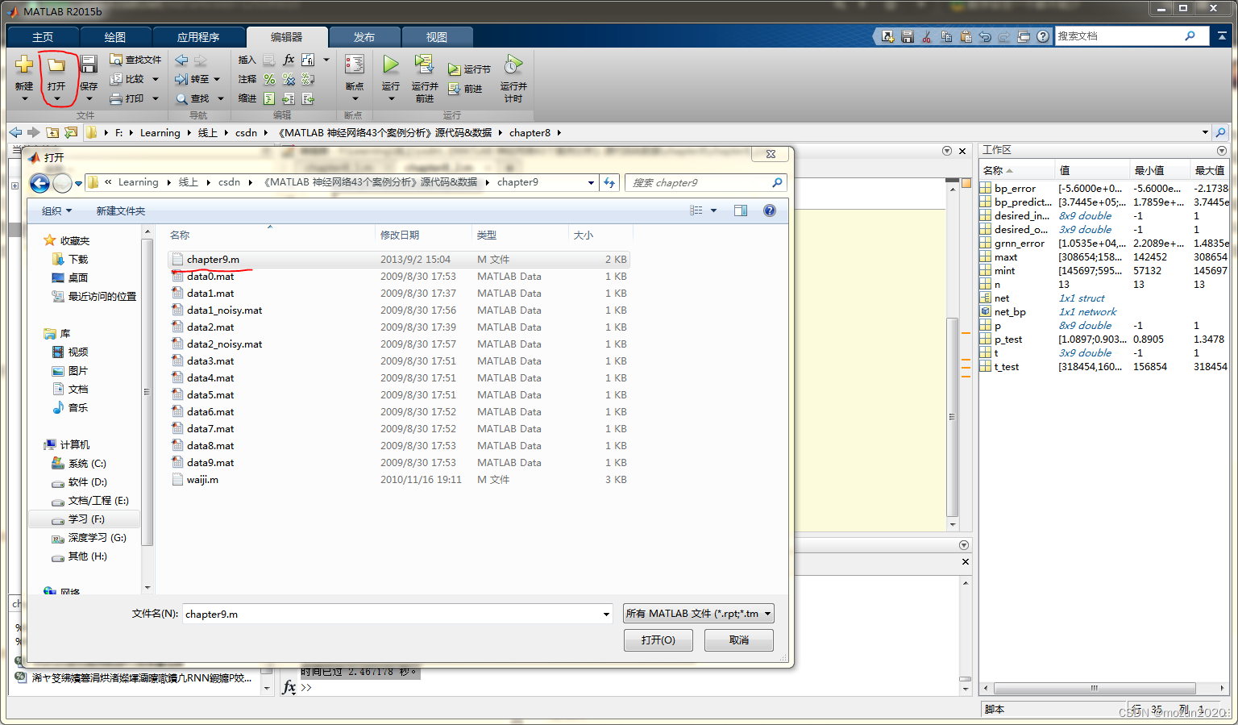Sort workspace by the Value (值) column header
This screenshot has height=725, width=1238.
(x=1092, y=170)
